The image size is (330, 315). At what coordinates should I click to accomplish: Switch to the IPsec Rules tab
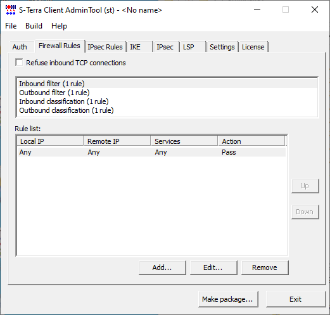105,47
